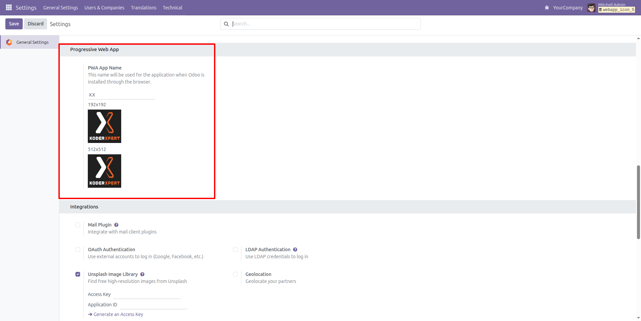Edit the PWA App Name field

tap(122, 95)
